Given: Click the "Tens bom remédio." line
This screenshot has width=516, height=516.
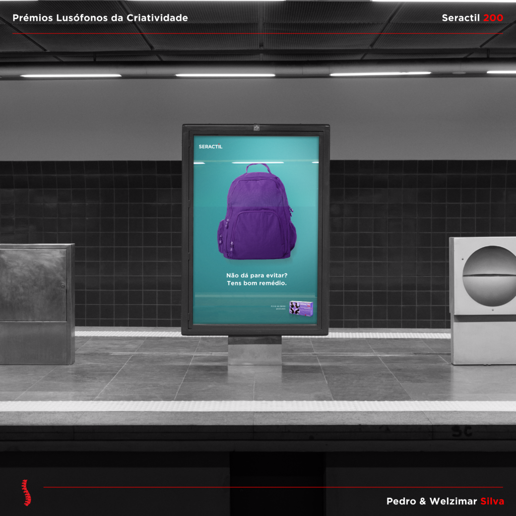Looking at the screenshot, I should pos(257,283).
